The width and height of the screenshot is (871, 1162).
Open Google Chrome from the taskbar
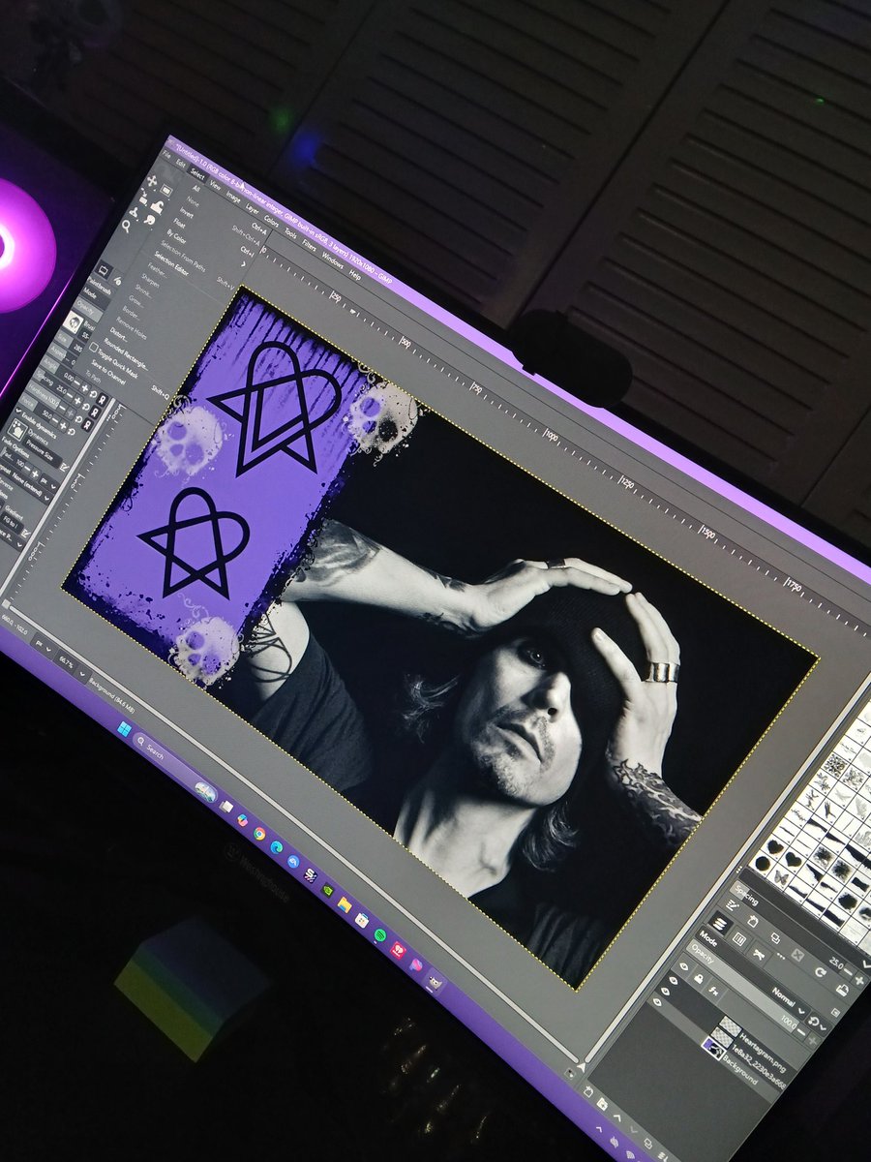click(259, 834)
